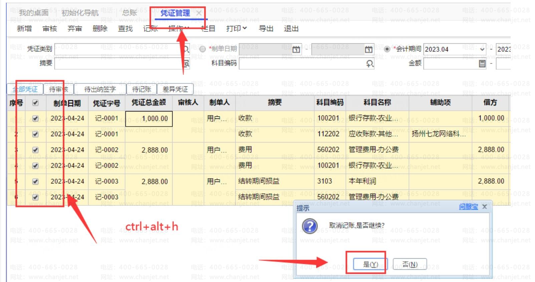Open the 问服宝 link
The width and height of the screenshot is (535, 282).
[468, 207]
